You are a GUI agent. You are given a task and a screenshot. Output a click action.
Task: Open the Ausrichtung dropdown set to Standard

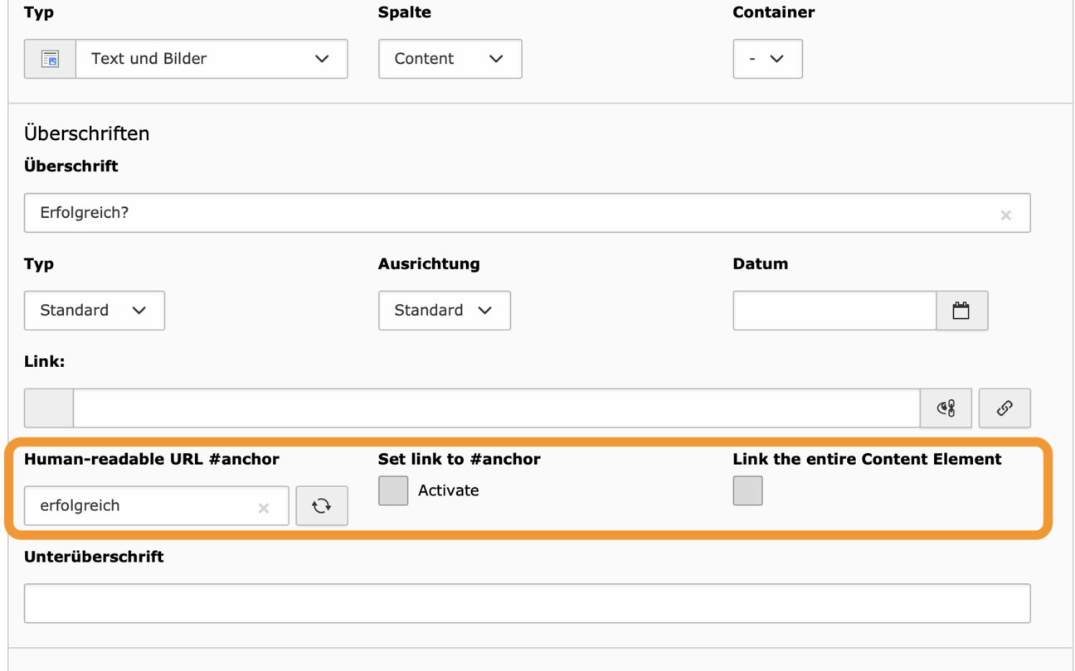click(x=445, y=311)
